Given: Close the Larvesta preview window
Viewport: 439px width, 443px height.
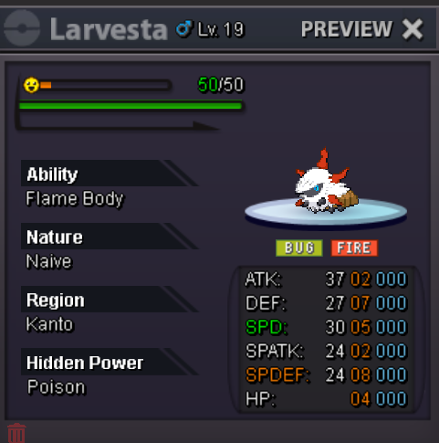Looking at the screenshot, I should point(413,29).
